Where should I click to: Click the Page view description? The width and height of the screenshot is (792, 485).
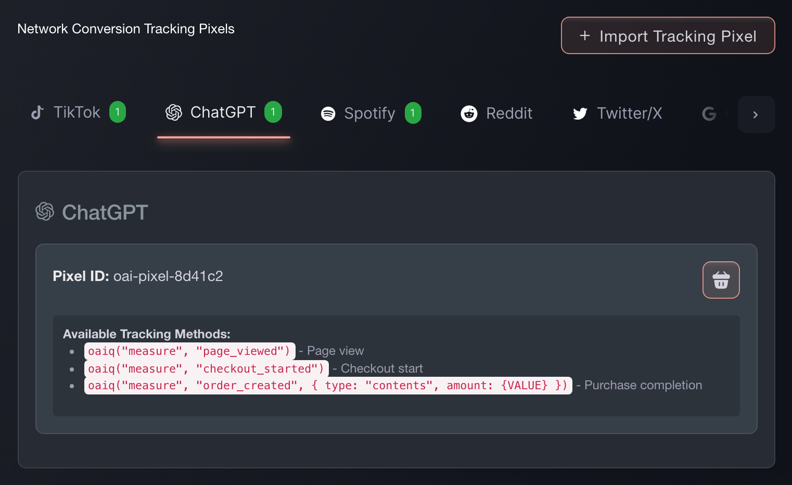click(x=335, y=351)
